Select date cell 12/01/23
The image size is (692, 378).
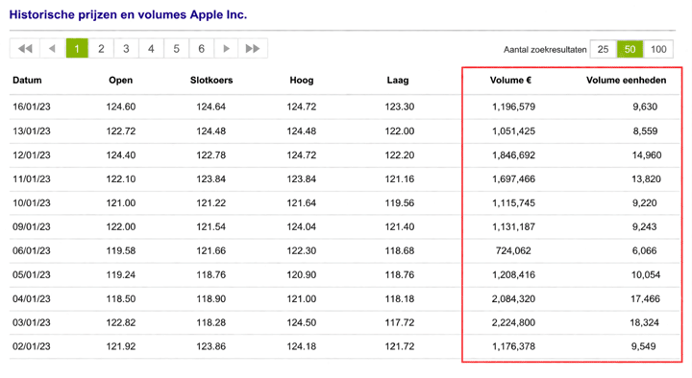coord(32,155)
